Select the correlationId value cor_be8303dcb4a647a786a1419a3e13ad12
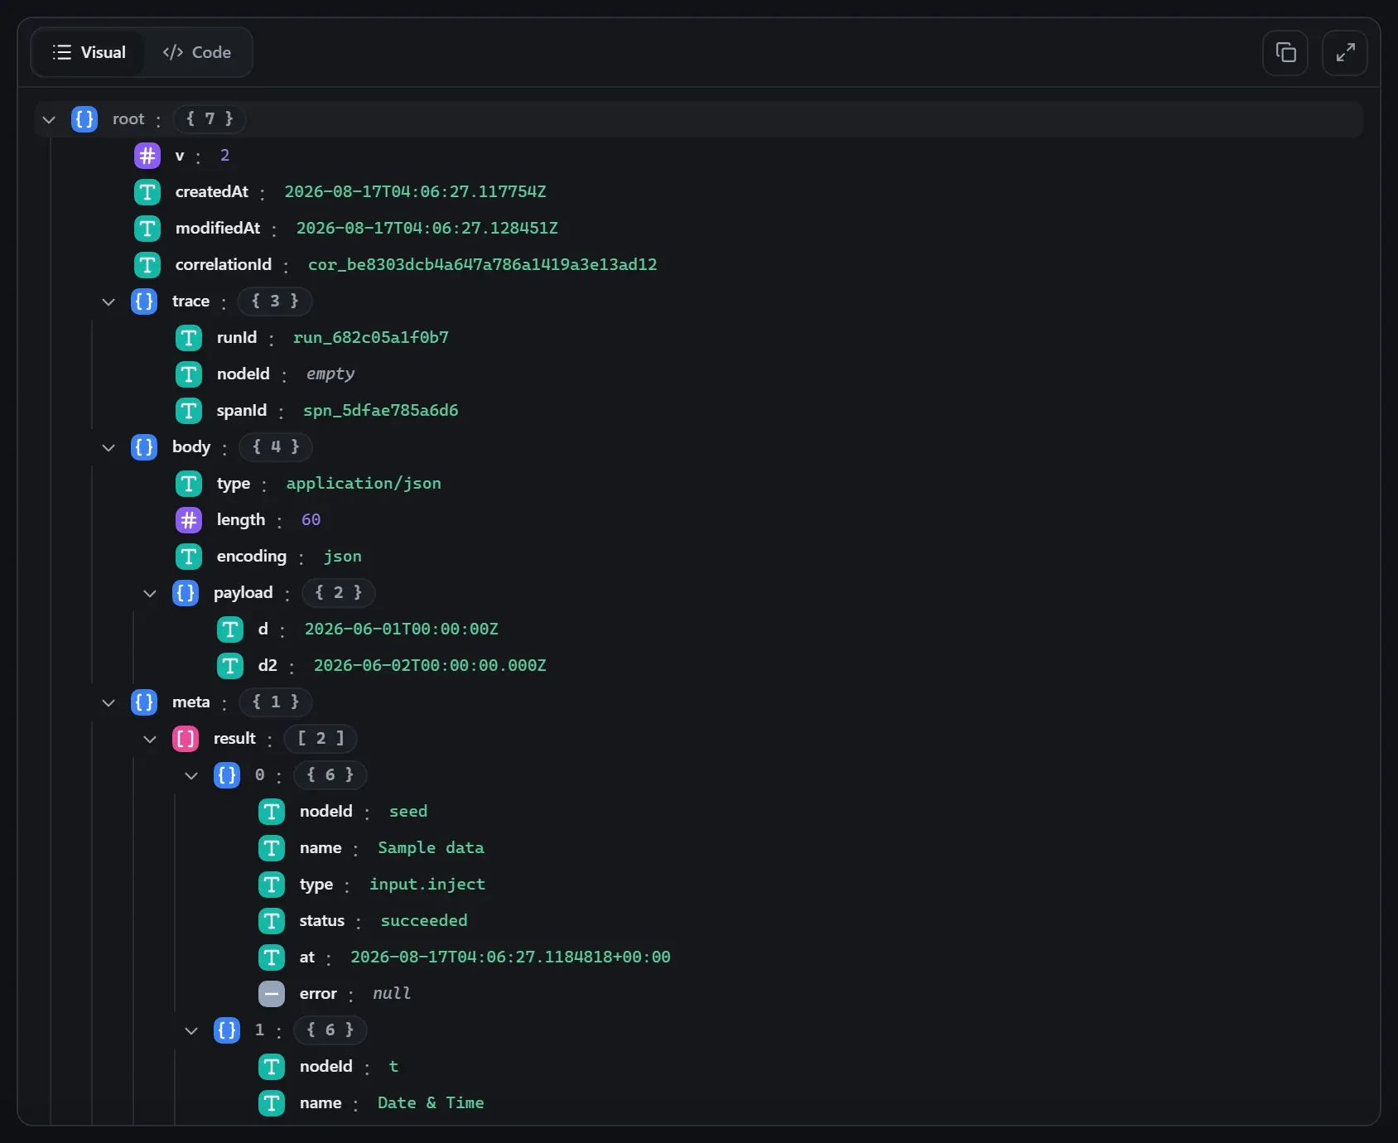The height and width of the screenshot is (1143, 1398). pyautogui.click(x=483, y=265)
